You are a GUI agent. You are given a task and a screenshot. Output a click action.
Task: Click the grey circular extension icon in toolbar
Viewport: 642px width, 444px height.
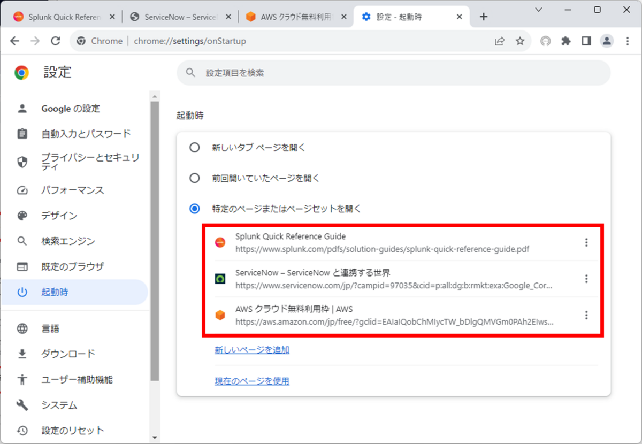point(546,41)
